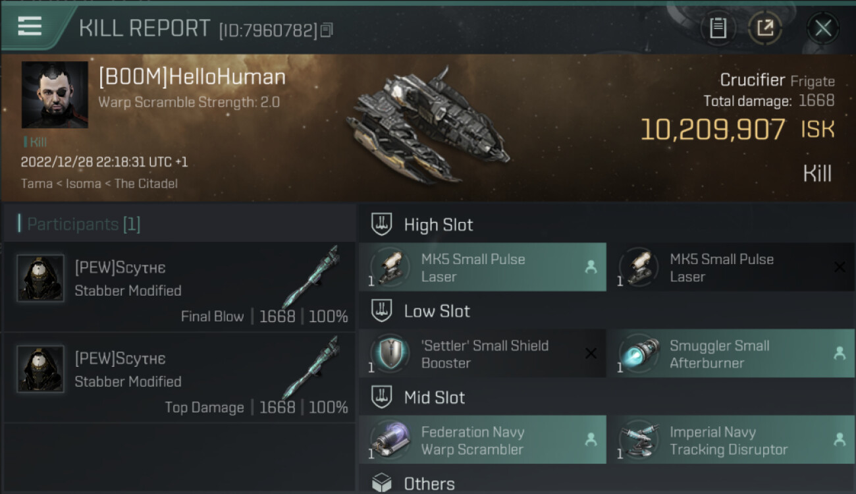This screenshot has height=494, width=856.
Task: Click the Smuggler Small Afterburner icon
Action: click(x=639, y=354)
